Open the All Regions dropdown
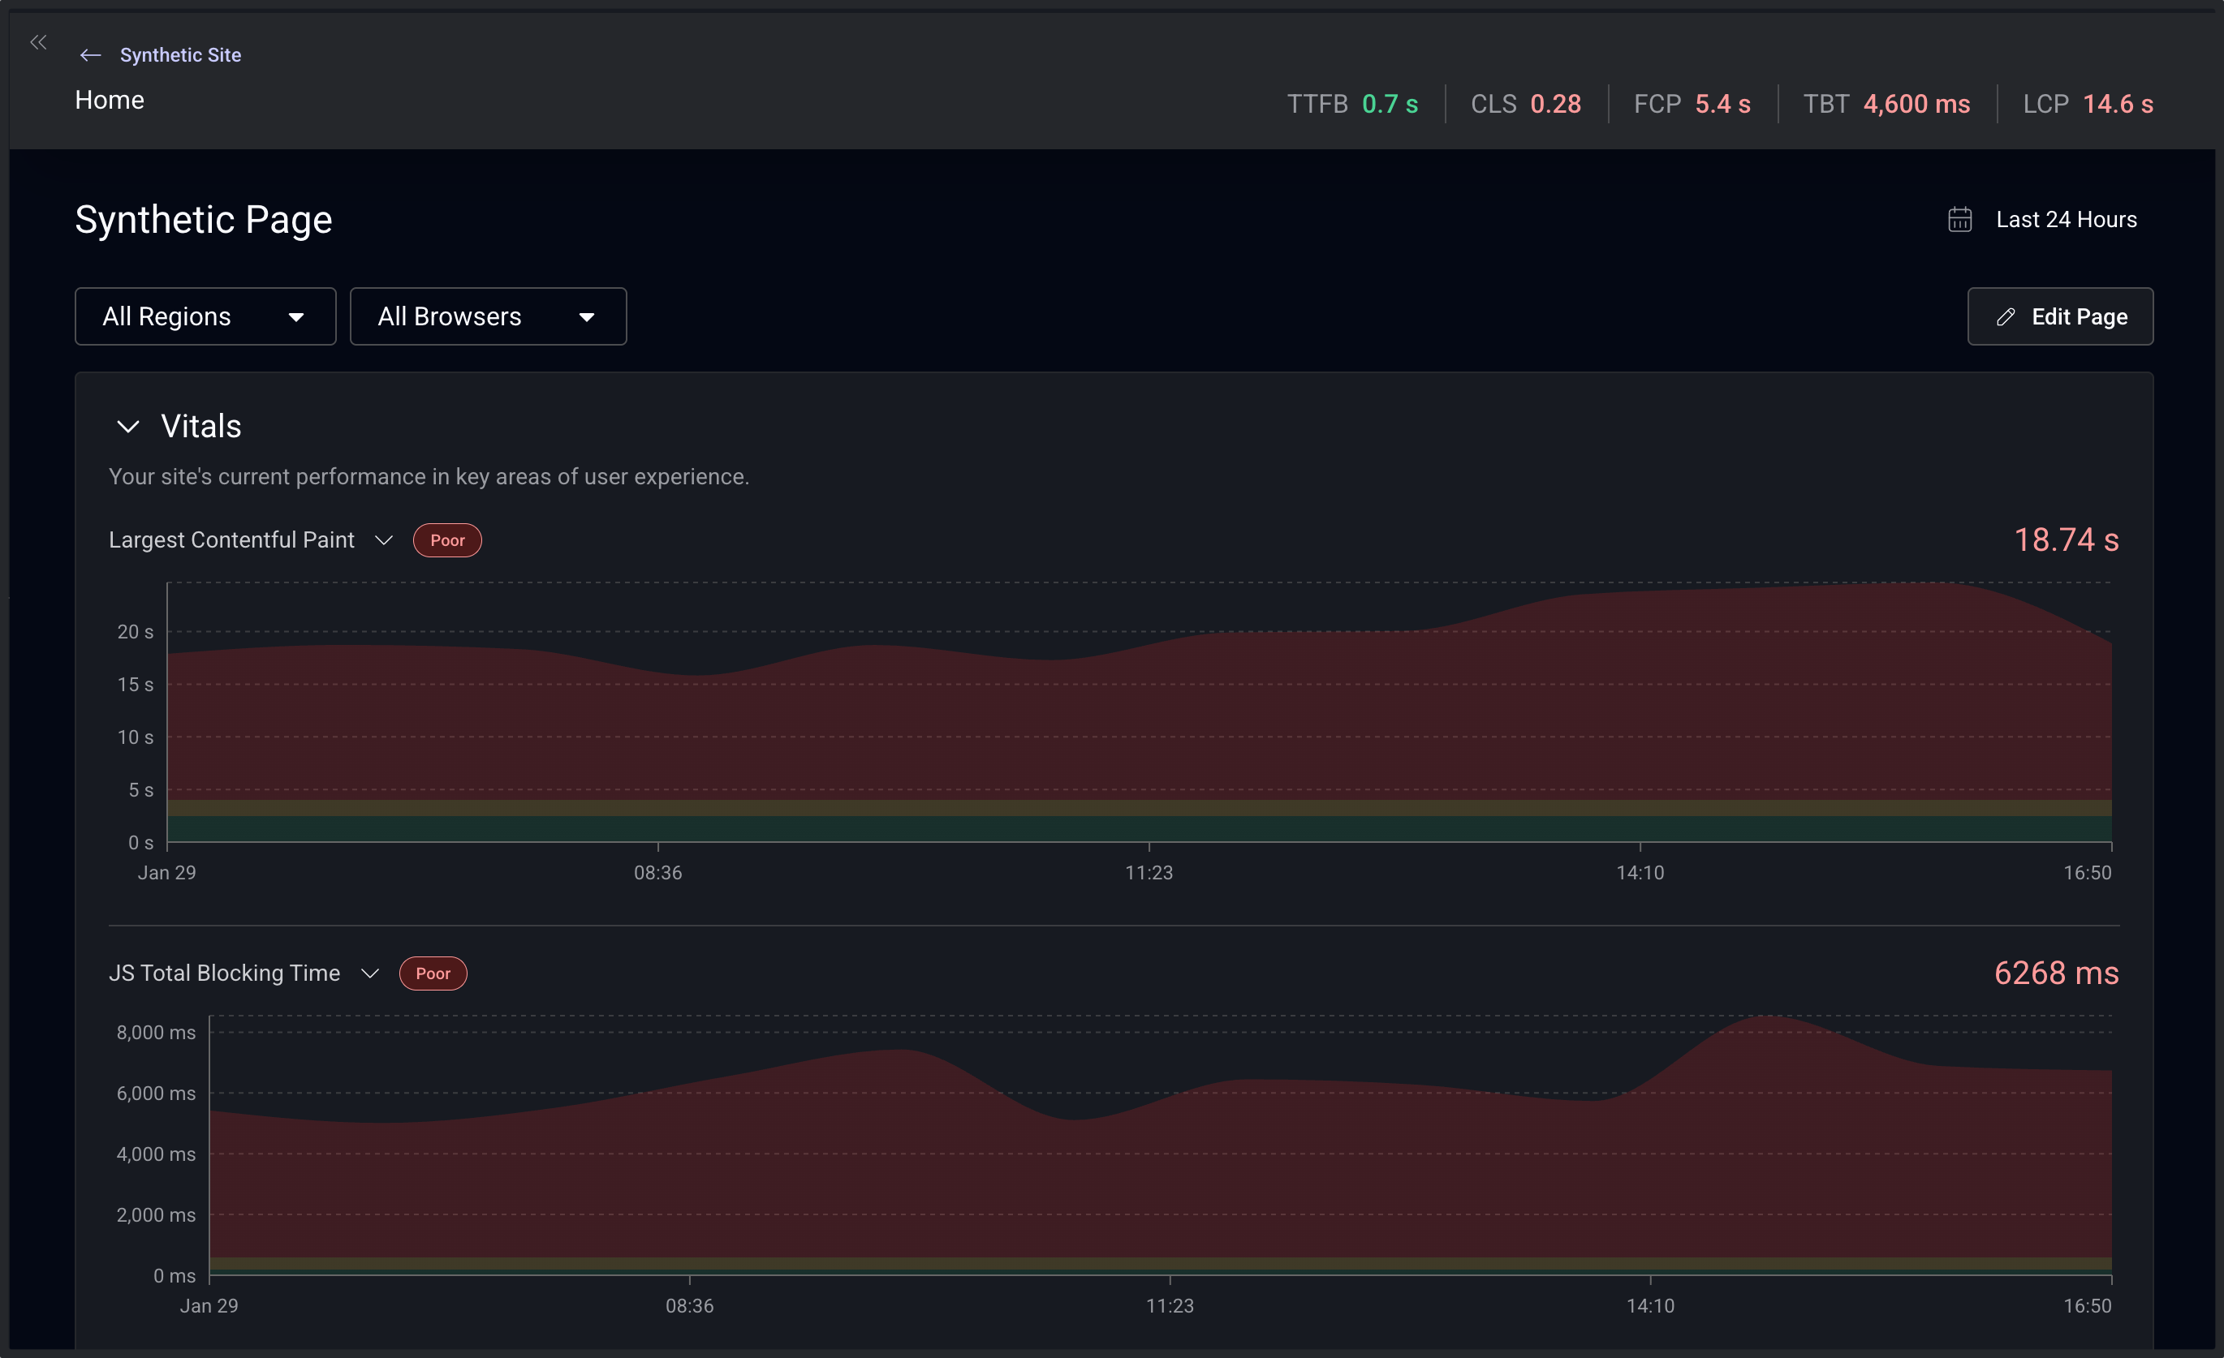This screenshot has width=2224, height=1358. (205, 316)
